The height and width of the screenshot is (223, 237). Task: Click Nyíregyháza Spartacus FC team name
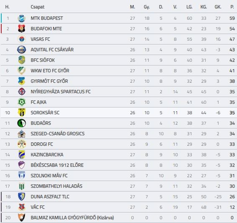(61, 92)
